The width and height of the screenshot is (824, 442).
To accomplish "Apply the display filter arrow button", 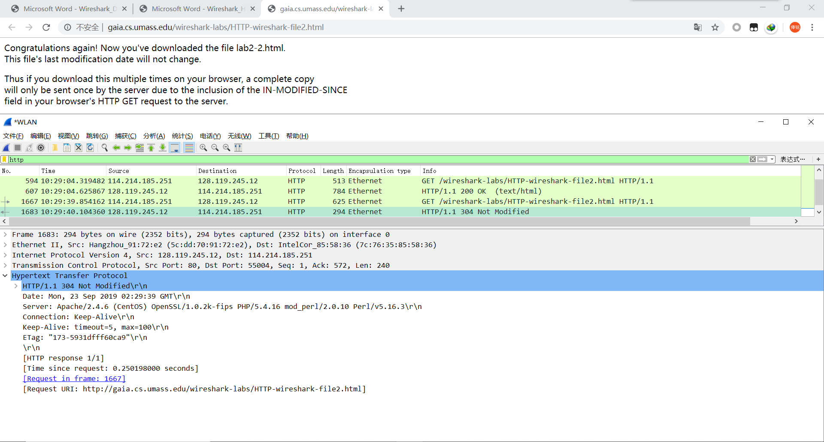I will [x=762, y=159].
